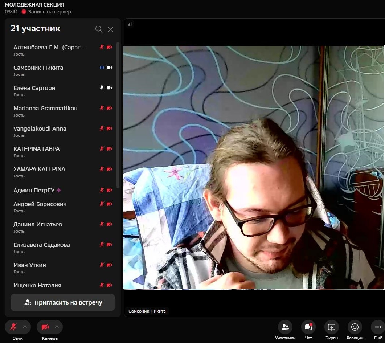
Task: Click the participants list scrollbar
Action: pos(118,116)
